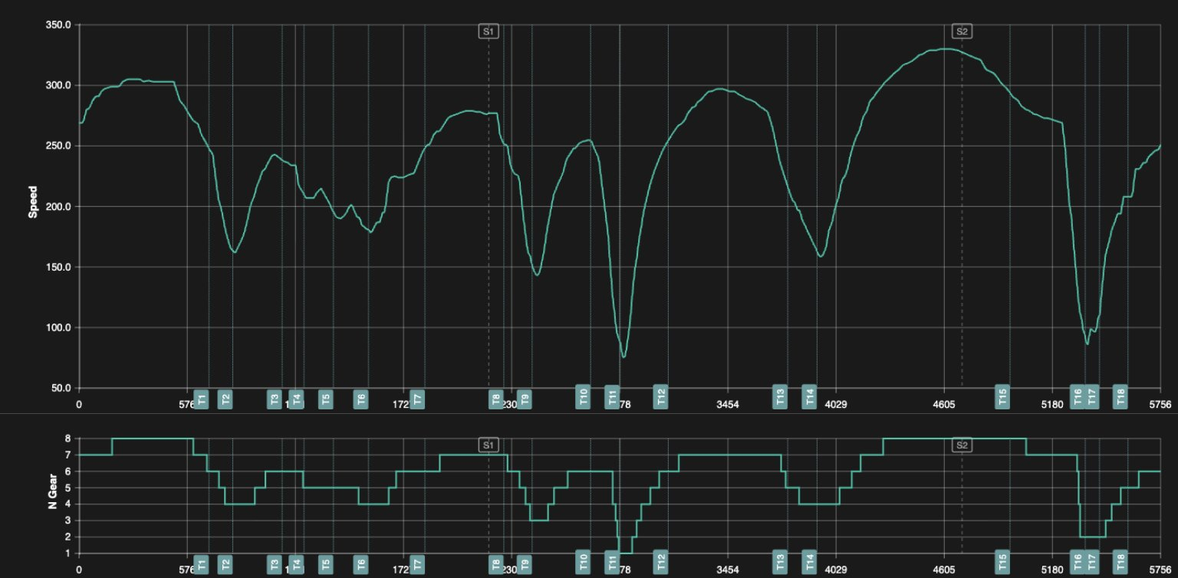Click the T18 label on the N Gear chart
Image resolution: width=1178 pixels, height=578 pixels.
pyautogui.click(x=1120, y=563)
